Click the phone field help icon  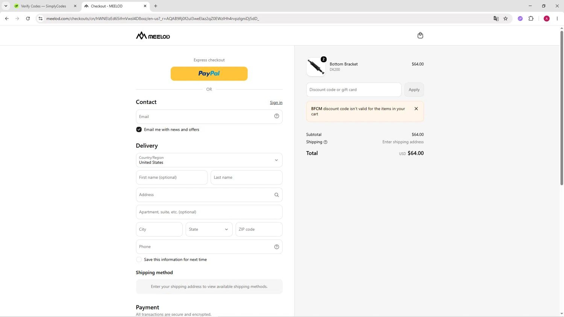pos(277,247)
